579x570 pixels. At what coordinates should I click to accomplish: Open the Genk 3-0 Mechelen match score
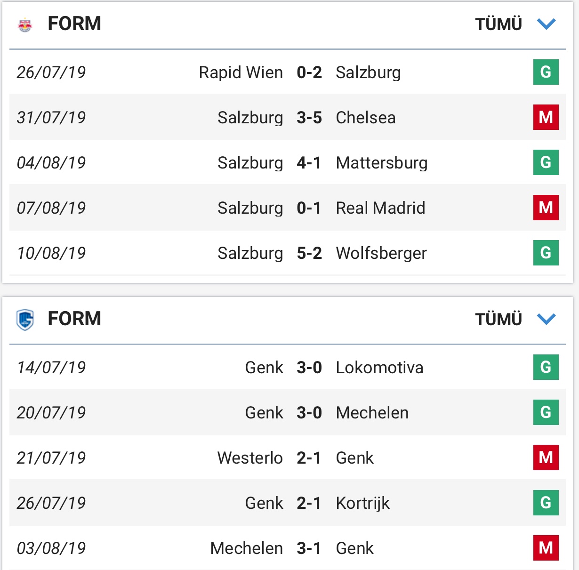(x=309, y=413)
